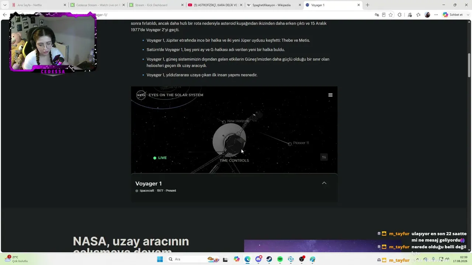The image size is (472, 265).
Task: Open Copilot from the taskbar
Action: (x=236, y=259)
